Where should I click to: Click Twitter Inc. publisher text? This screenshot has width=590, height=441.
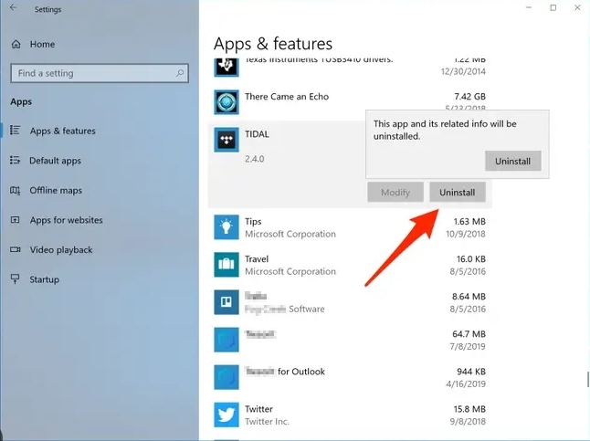coord(267,422)
